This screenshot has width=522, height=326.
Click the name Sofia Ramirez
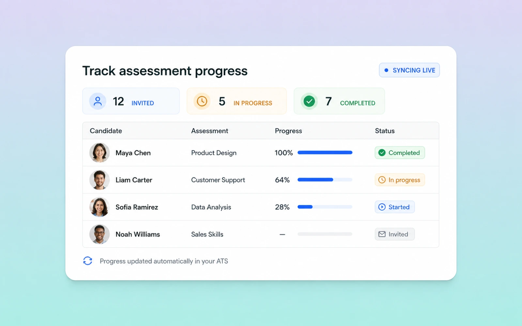[x=137, y=207]
